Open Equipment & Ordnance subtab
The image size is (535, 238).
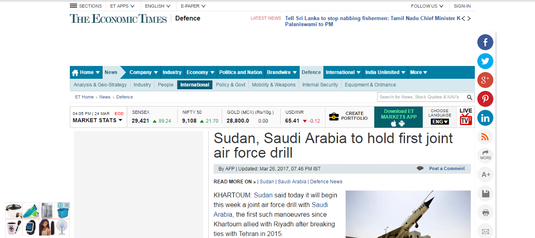[x=370, y=85]
